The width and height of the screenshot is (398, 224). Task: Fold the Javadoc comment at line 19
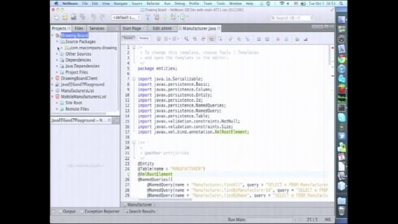point(134,142)
